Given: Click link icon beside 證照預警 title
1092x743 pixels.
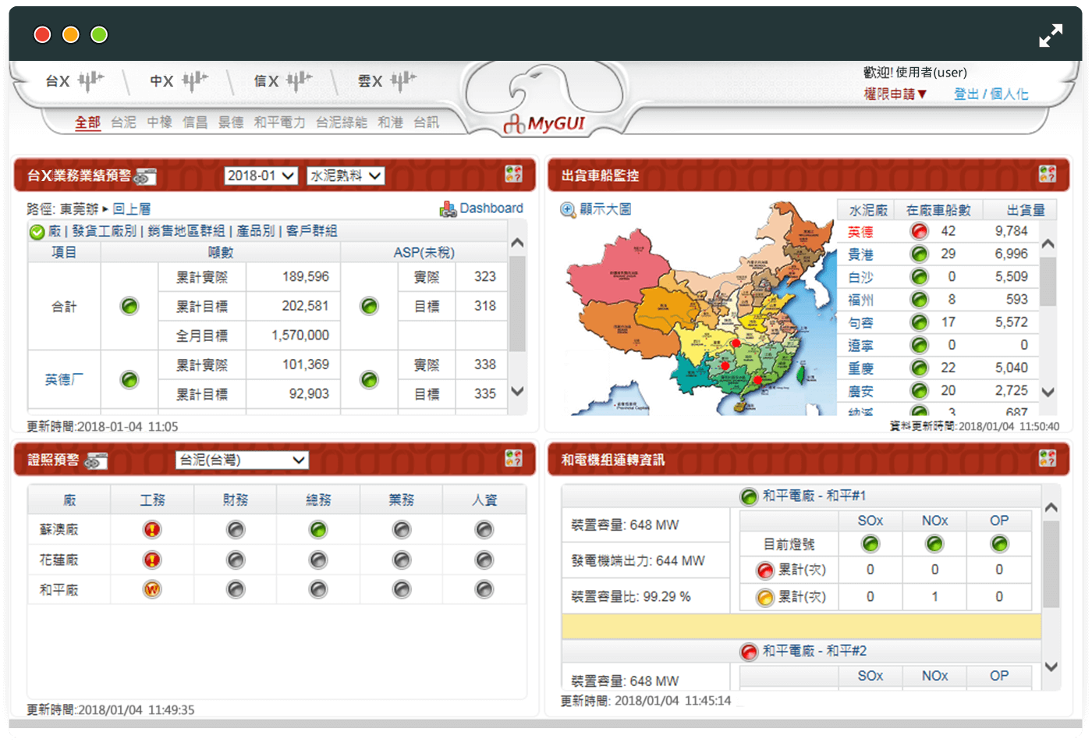Looking at the screenshot, I should pos(96,460).
